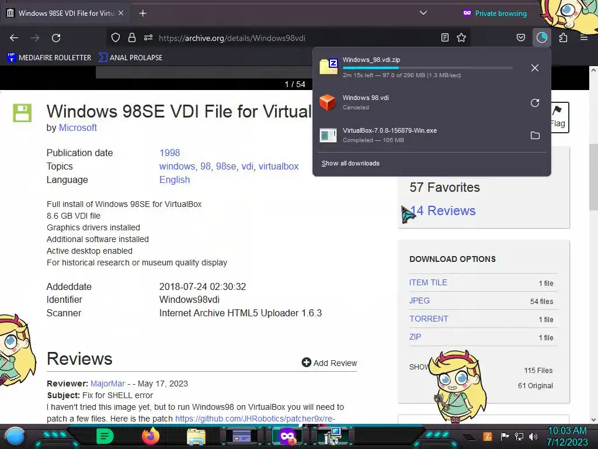Open the volume speaker tray icon
The height and width of the screenshot is (449, 598).
[533, 436]
